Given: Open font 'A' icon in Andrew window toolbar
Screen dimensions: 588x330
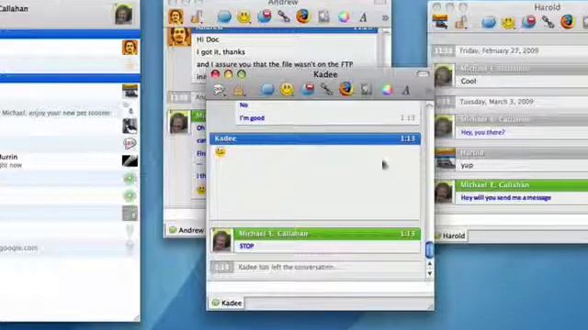Looking at the screenshot, I should pyautogui.click(x=363, y=17).
